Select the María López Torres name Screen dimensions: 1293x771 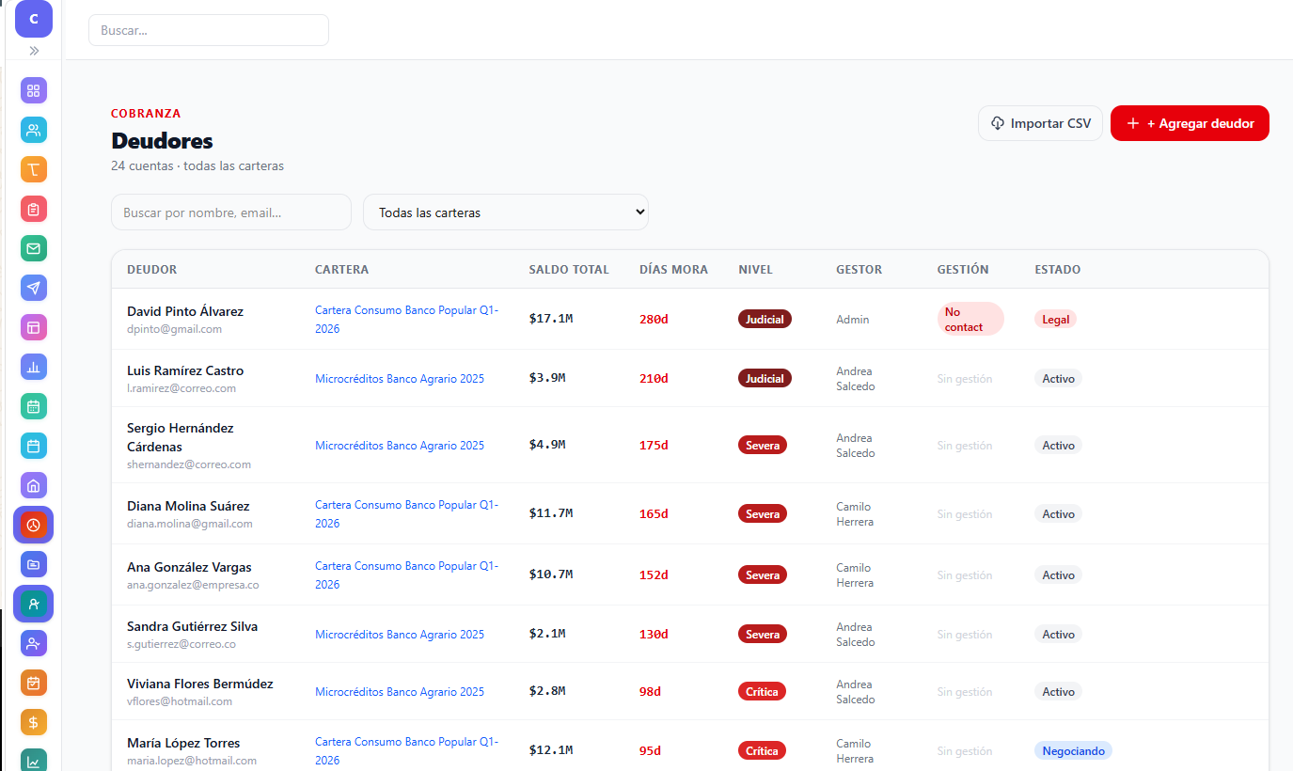point(183,743)
